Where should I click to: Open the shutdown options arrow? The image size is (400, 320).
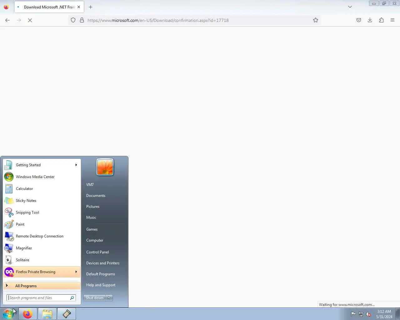tap(109, 298)
